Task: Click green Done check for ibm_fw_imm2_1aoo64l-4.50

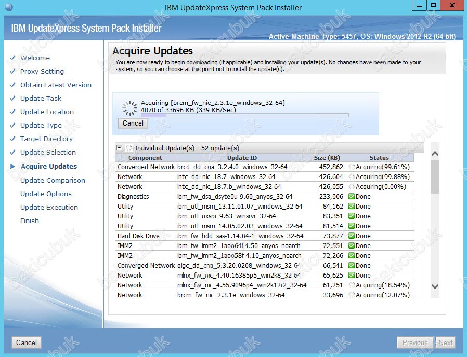Action: [x=352, y=245]
